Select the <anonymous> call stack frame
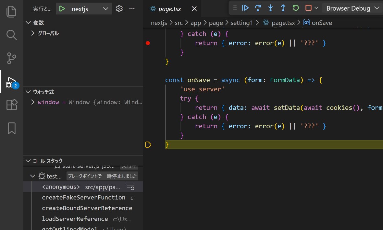Screen dimensions: 383x230 coord(83,187)
